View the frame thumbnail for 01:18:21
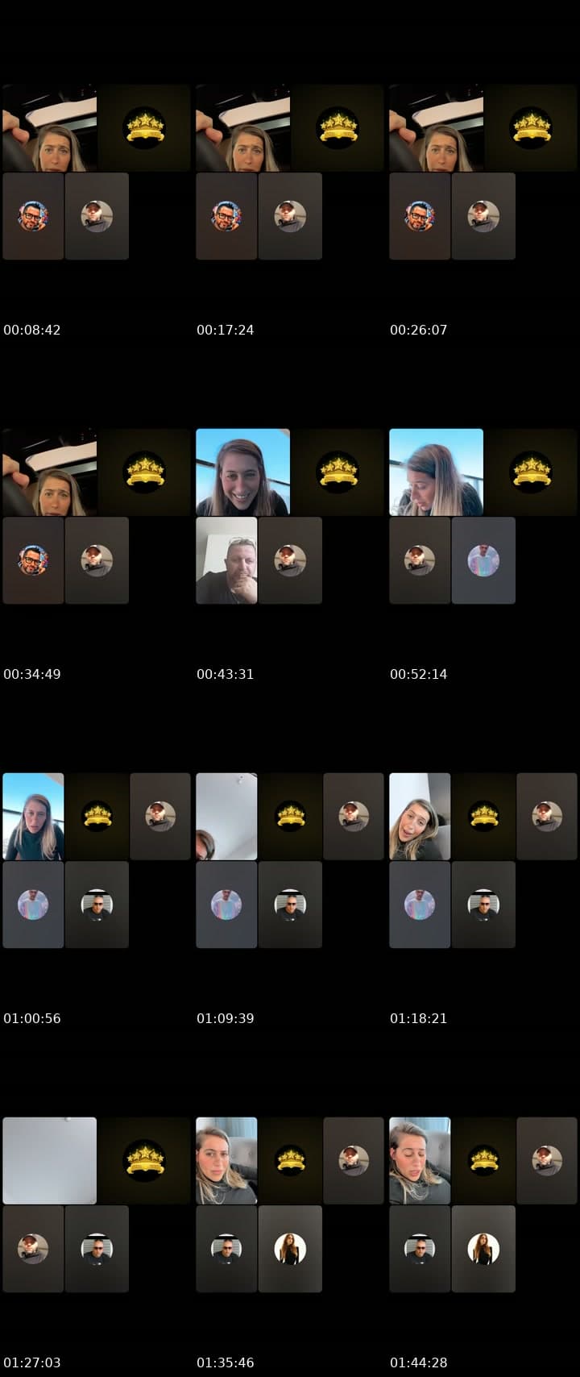580x1377 pixels. [483, 860]
